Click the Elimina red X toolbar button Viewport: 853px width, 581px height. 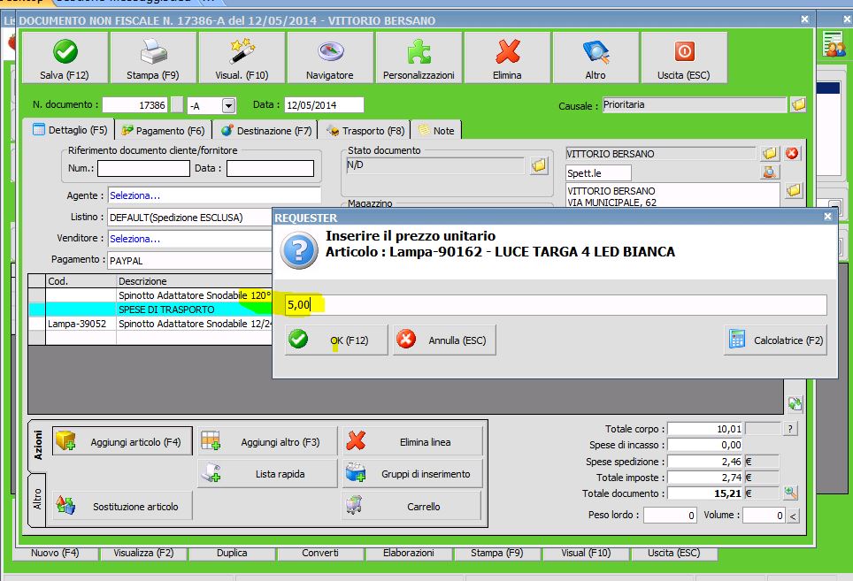tap(508, 57)
